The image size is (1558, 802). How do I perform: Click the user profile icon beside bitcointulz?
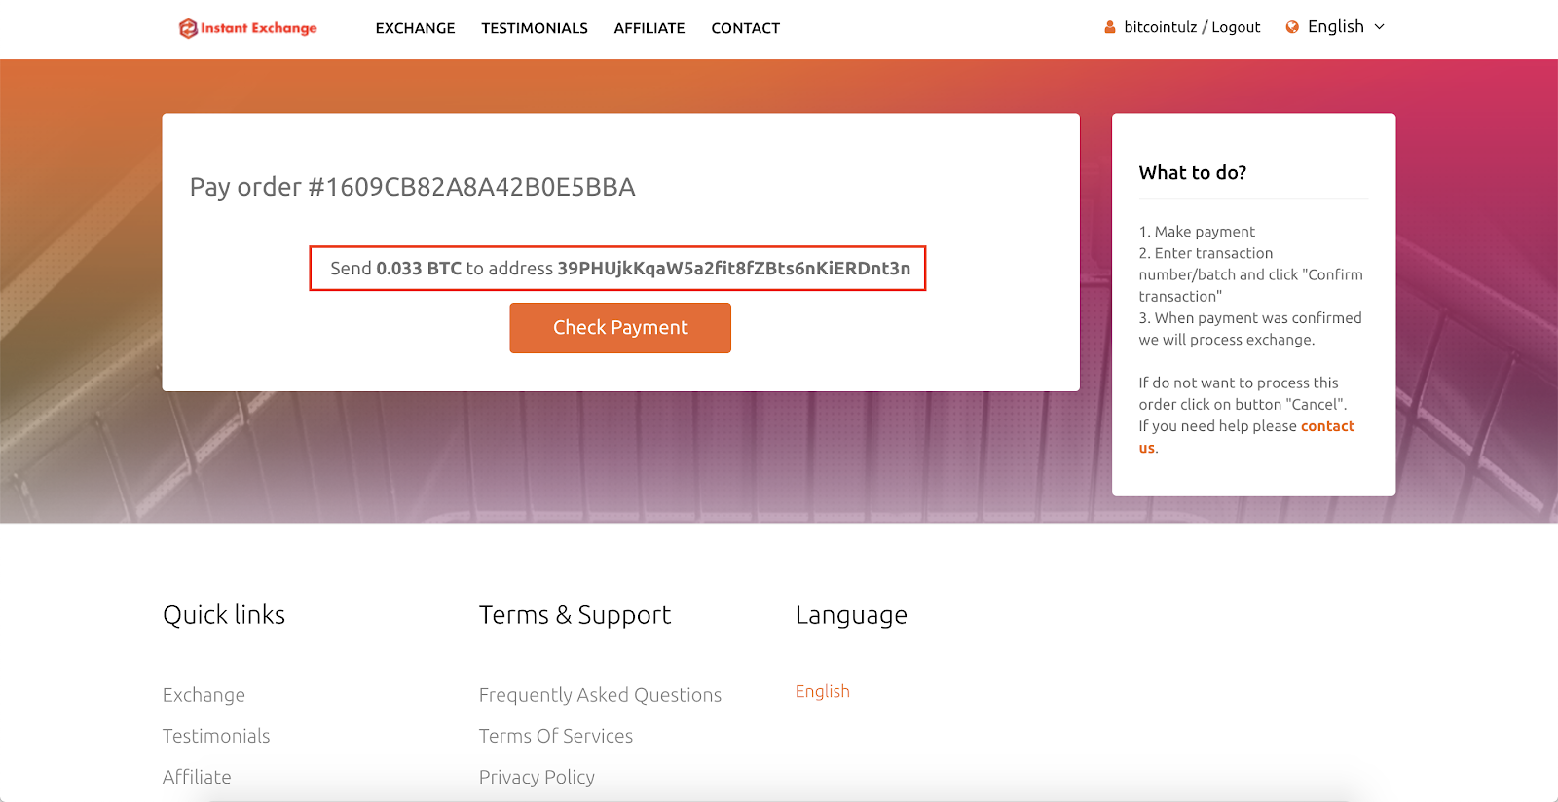point(1109,27)
